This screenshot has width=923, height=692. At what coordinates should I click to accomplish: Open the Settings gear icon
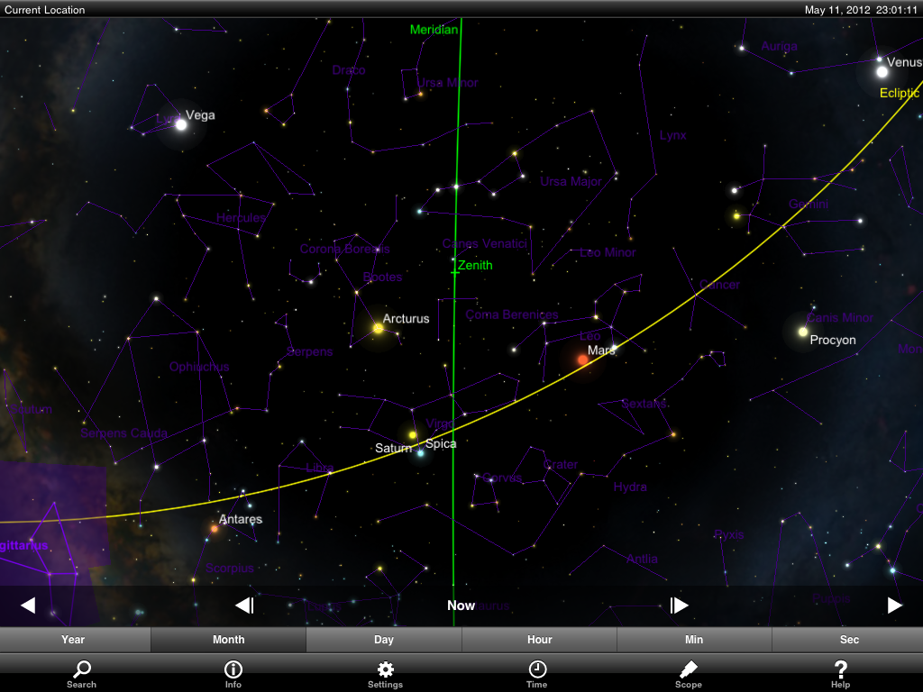pos(385,672)
